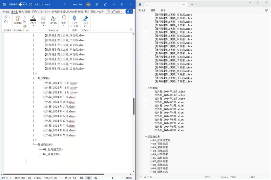This screenshot has height=180, width=271.
Task: Add a new Notepad tab with plus
Action: click(192, 5)
